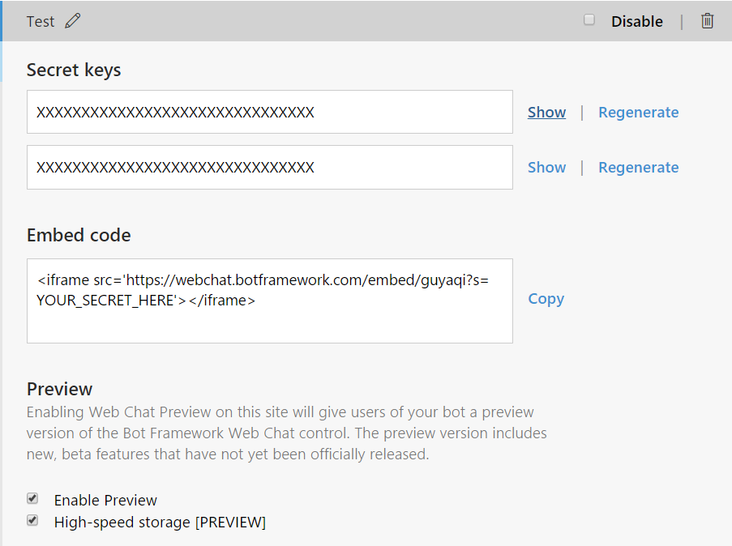732x546 pixels.
Task: Click the Disable label text
Action: (636, 22)
